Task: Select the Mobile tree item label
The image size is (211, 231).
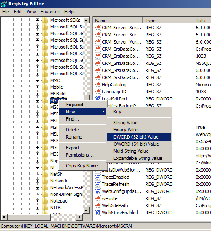Action: [x=57, y=87]
